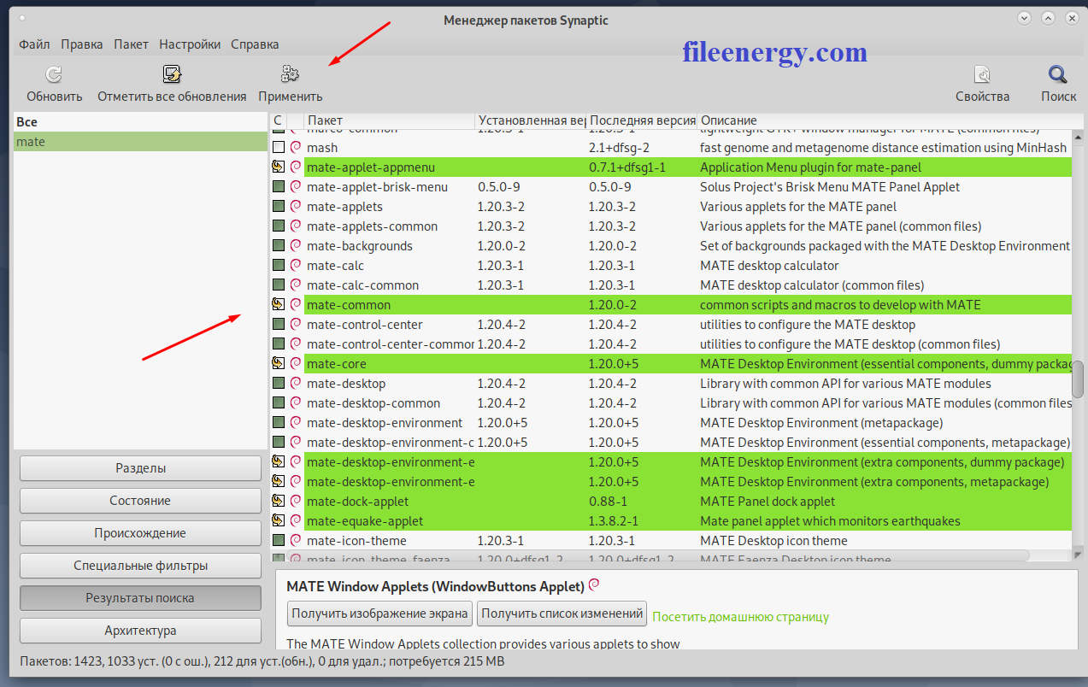Toggle install mark for mate-applet-appmenu
Screen dimensions: 1088x687
[x=278, y=167]
